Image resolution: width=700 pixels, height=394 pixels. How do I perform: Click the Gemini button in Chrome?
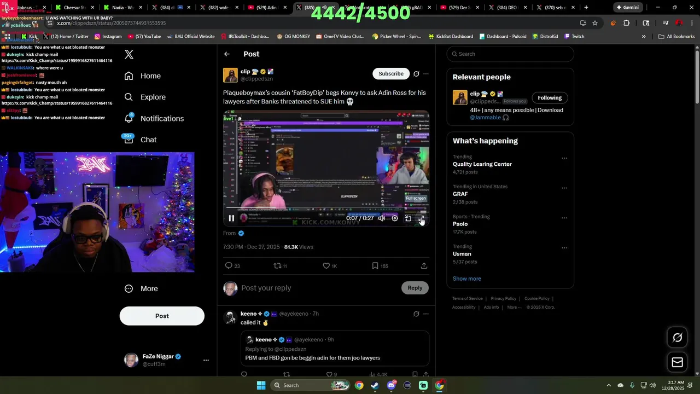pyautogui.click(x=627, y=8)
